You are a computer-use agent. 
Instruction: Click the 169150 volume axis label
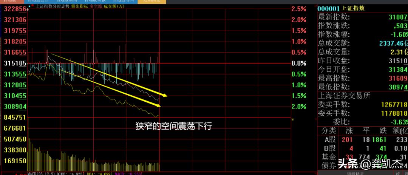click(15, 161)
